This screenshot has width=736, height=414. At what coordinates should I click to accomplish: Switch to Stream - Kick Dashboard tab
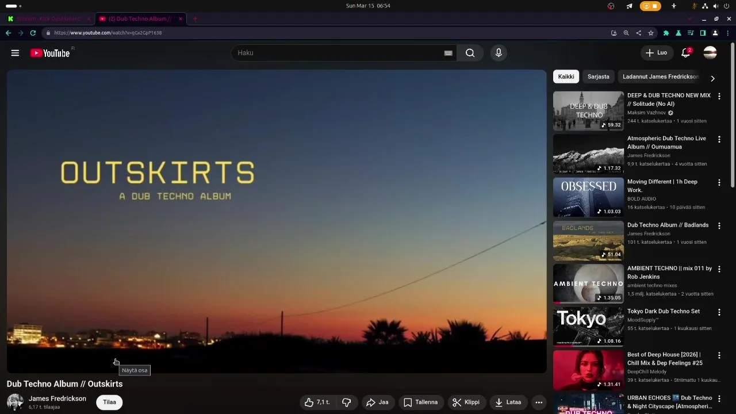pyautogui.click(x=49, y=19)
